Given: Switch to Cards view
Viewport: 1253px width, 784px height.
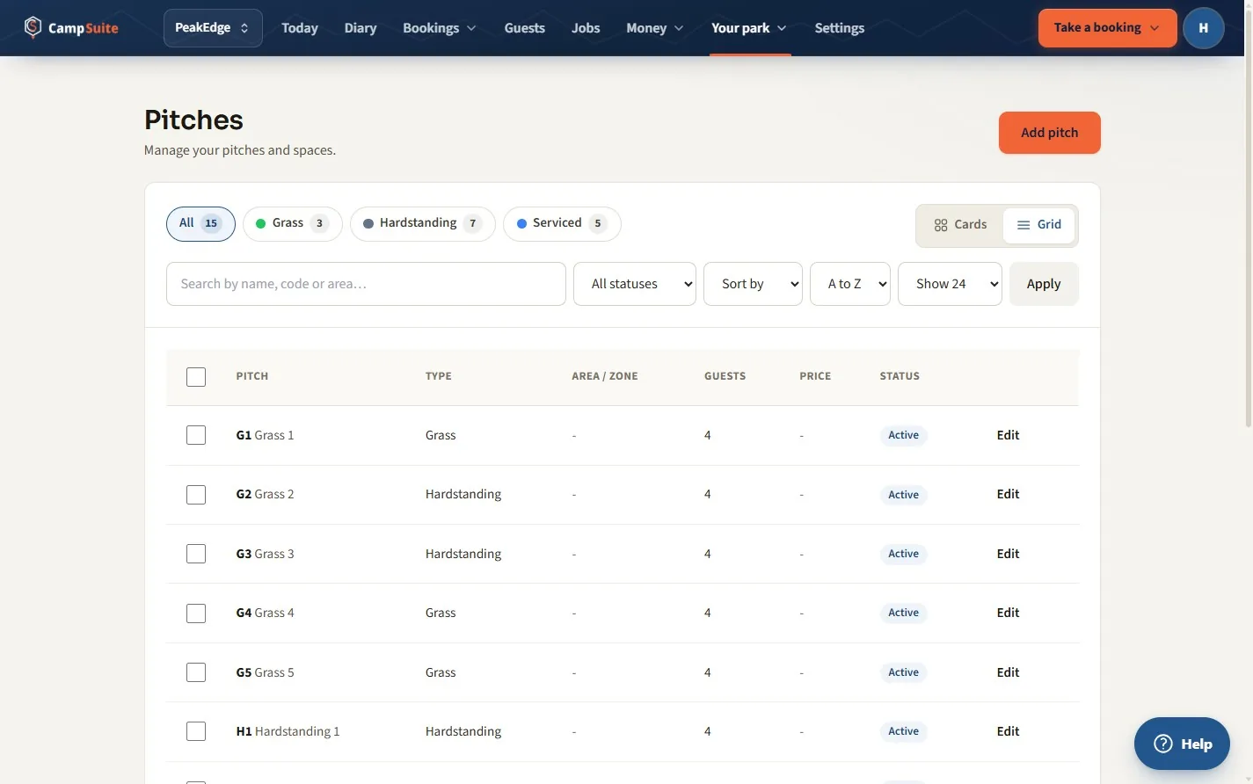Looking at the screenshot, I should (960, 225).
